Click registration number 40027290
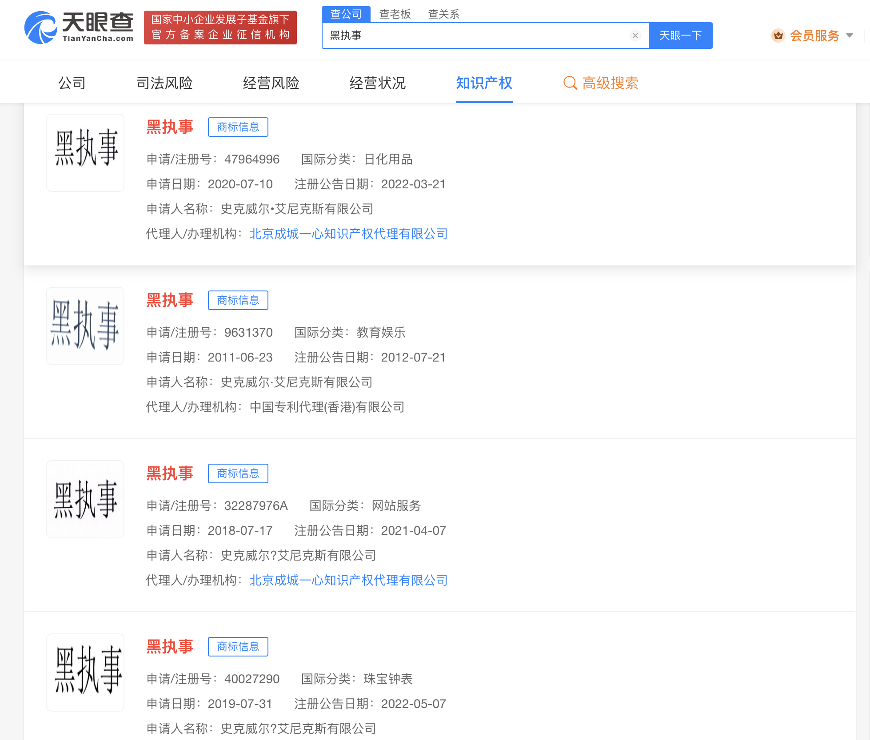Viewport: 870px width, 740px height. click(252, 679)
